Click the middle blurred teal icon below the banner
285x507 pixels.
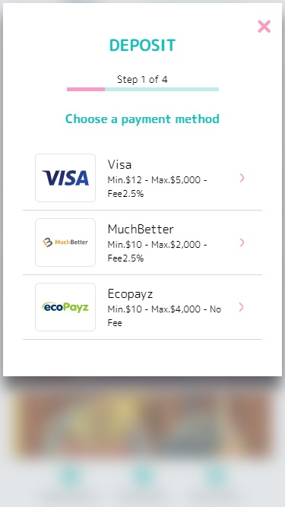(143, 476)
